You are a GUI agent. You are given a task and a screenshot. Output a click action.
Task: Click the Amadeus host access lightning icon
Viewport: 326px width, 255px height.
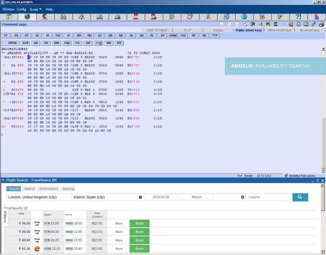click(x=286, y=175)
